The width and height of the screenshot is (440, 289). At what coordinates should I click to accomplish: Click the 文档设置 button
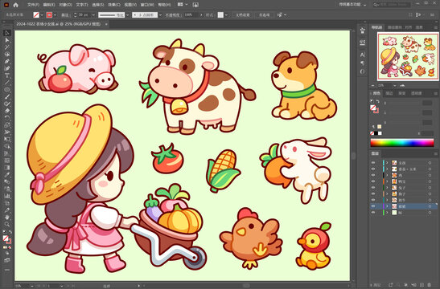click(x=242, y=14)
